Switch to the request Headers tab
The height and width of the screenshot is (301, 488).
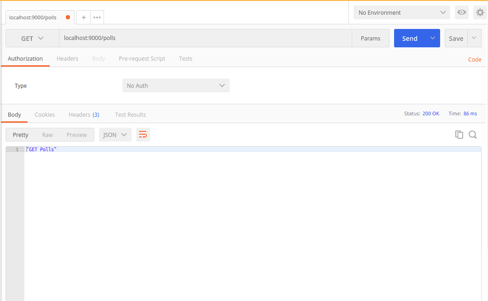pyautogui.click(x=67, y=59)
